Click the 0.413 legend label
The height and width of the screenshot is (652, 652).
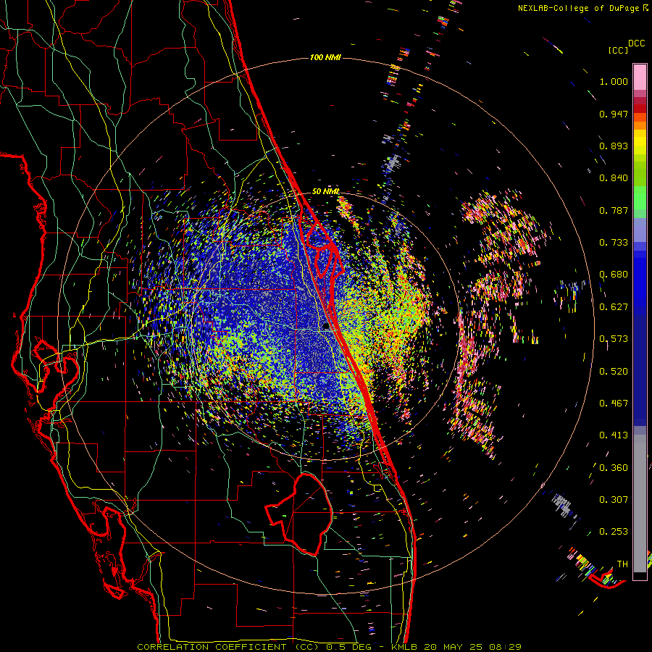614,435
